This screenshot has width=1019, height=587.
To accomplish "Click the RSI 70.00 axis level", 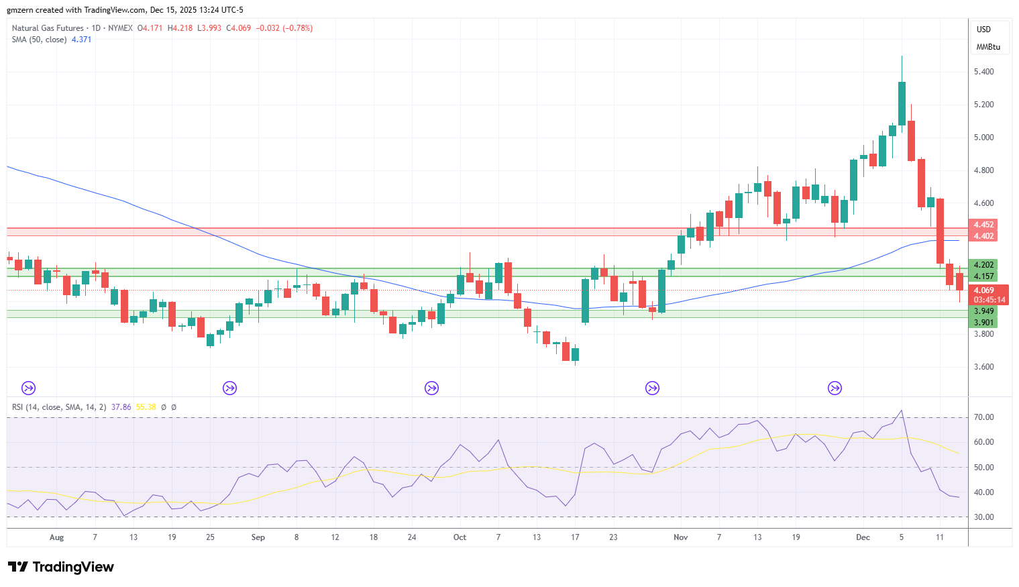I will 983,417.
